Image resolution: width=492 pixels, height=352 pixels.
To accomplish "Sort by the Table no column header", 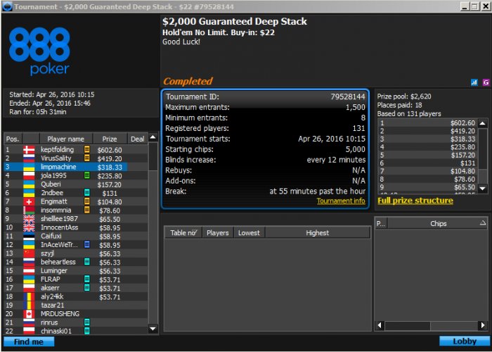I will (183, 233).
